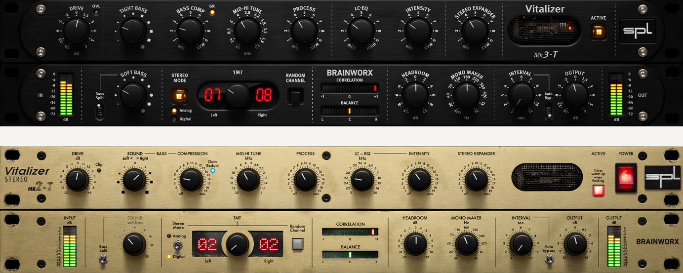The image size is (683, 273).
Task: Click the LC-EQ kHz knob on MK2-T
Action: coord(362,180)
